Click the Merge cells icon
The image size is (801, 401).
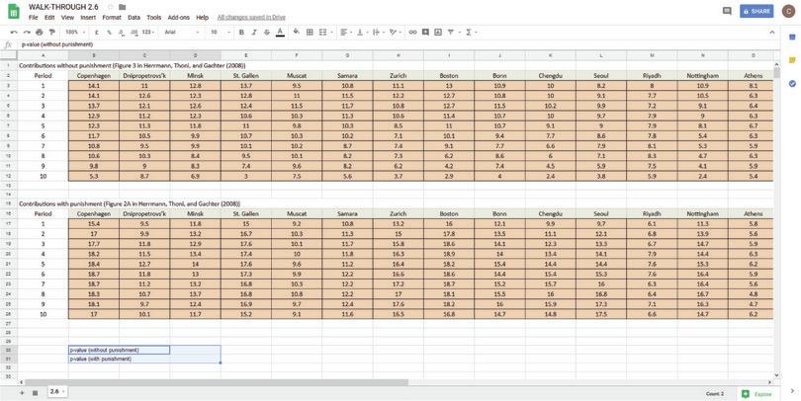coord(322,33)
